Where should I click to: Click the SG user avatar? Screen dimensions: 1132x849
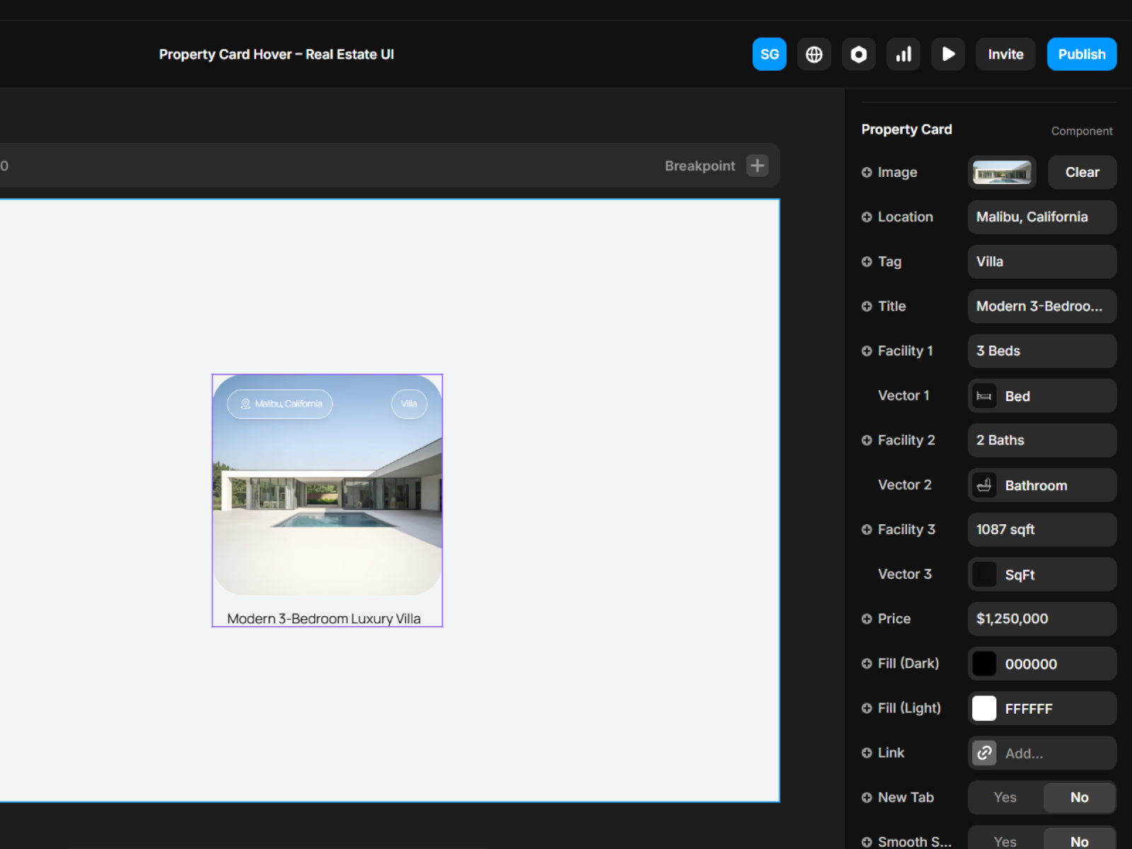pos(769,54)
